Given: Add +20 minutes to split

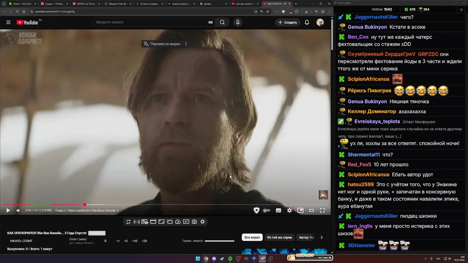Looking at the screenshot, I should pyautogui.click(x=144, y=241).
